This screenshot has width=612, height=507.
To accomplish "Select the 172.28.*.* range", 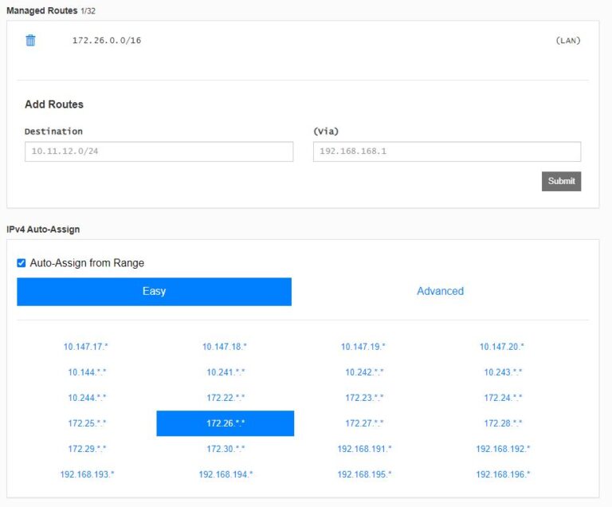I will [503, 423].
